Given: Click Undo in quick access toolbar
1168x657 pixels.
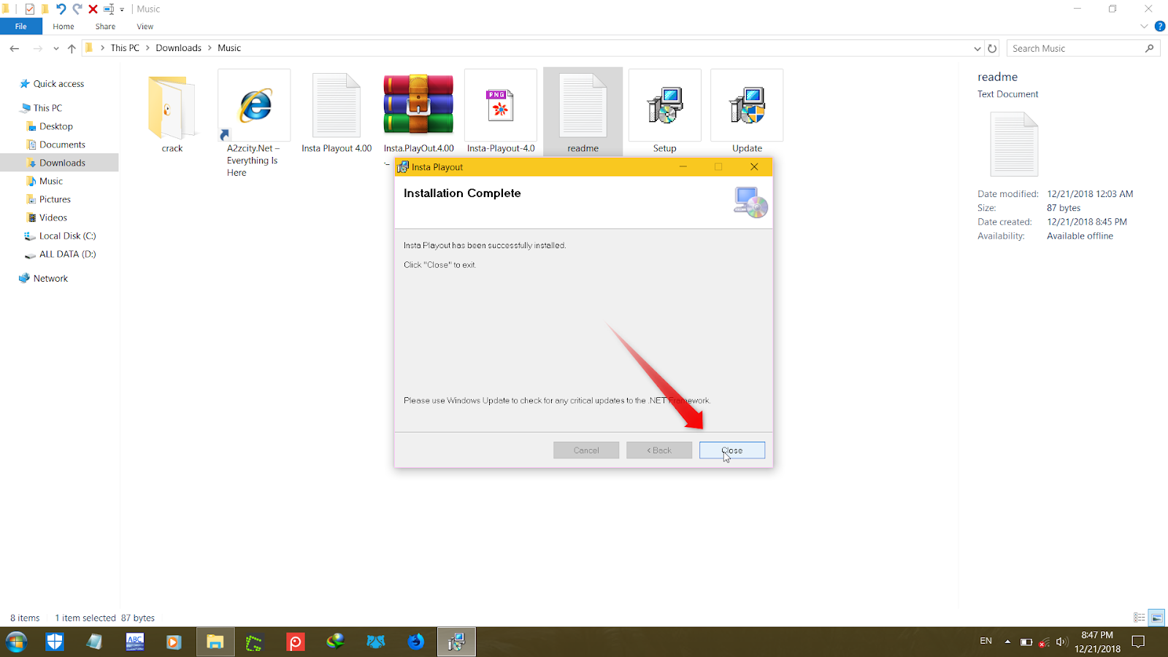Looking at the screenshot, I should click(x=61, y=9).
